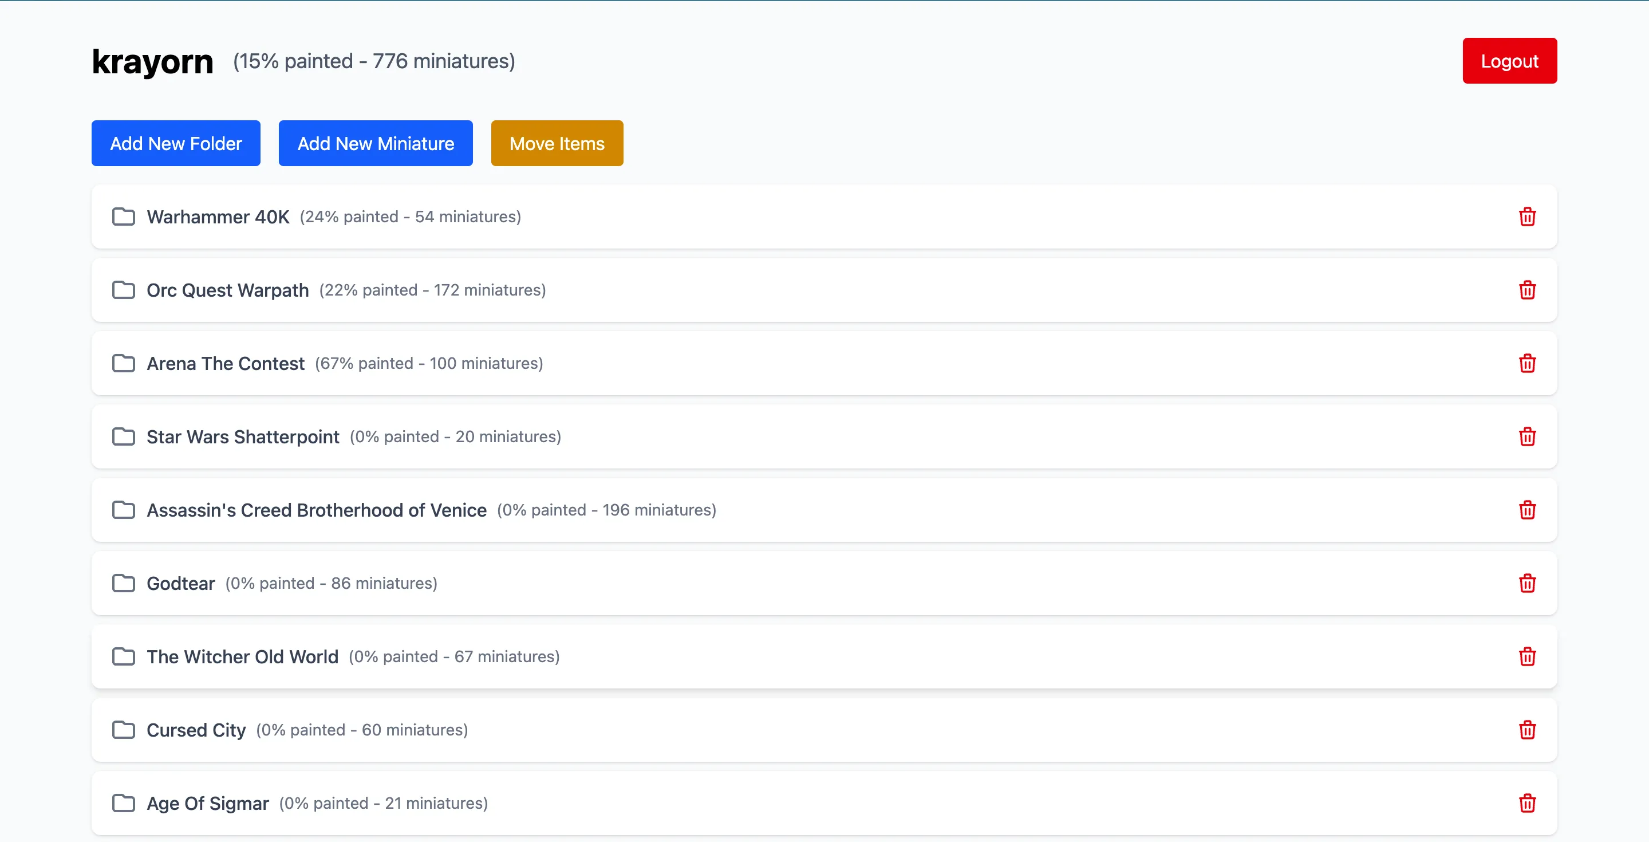Click trash icon for Orc Quest Warpath
1649x842 pixels.
[1526, 290]
